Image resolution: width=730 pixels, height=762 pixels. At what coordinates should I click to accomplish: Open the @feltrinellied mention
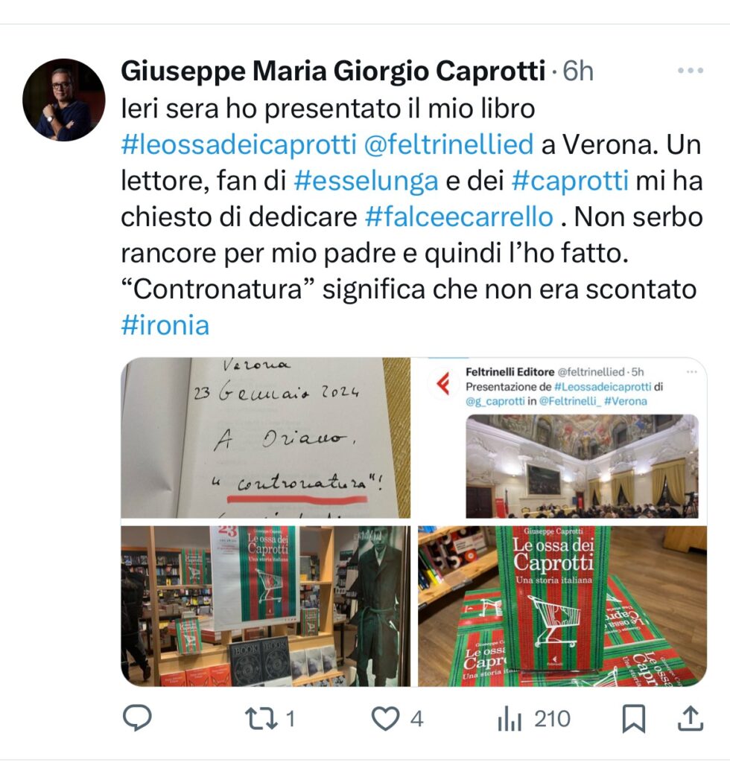pyautogui.click(x=448, y=144)
